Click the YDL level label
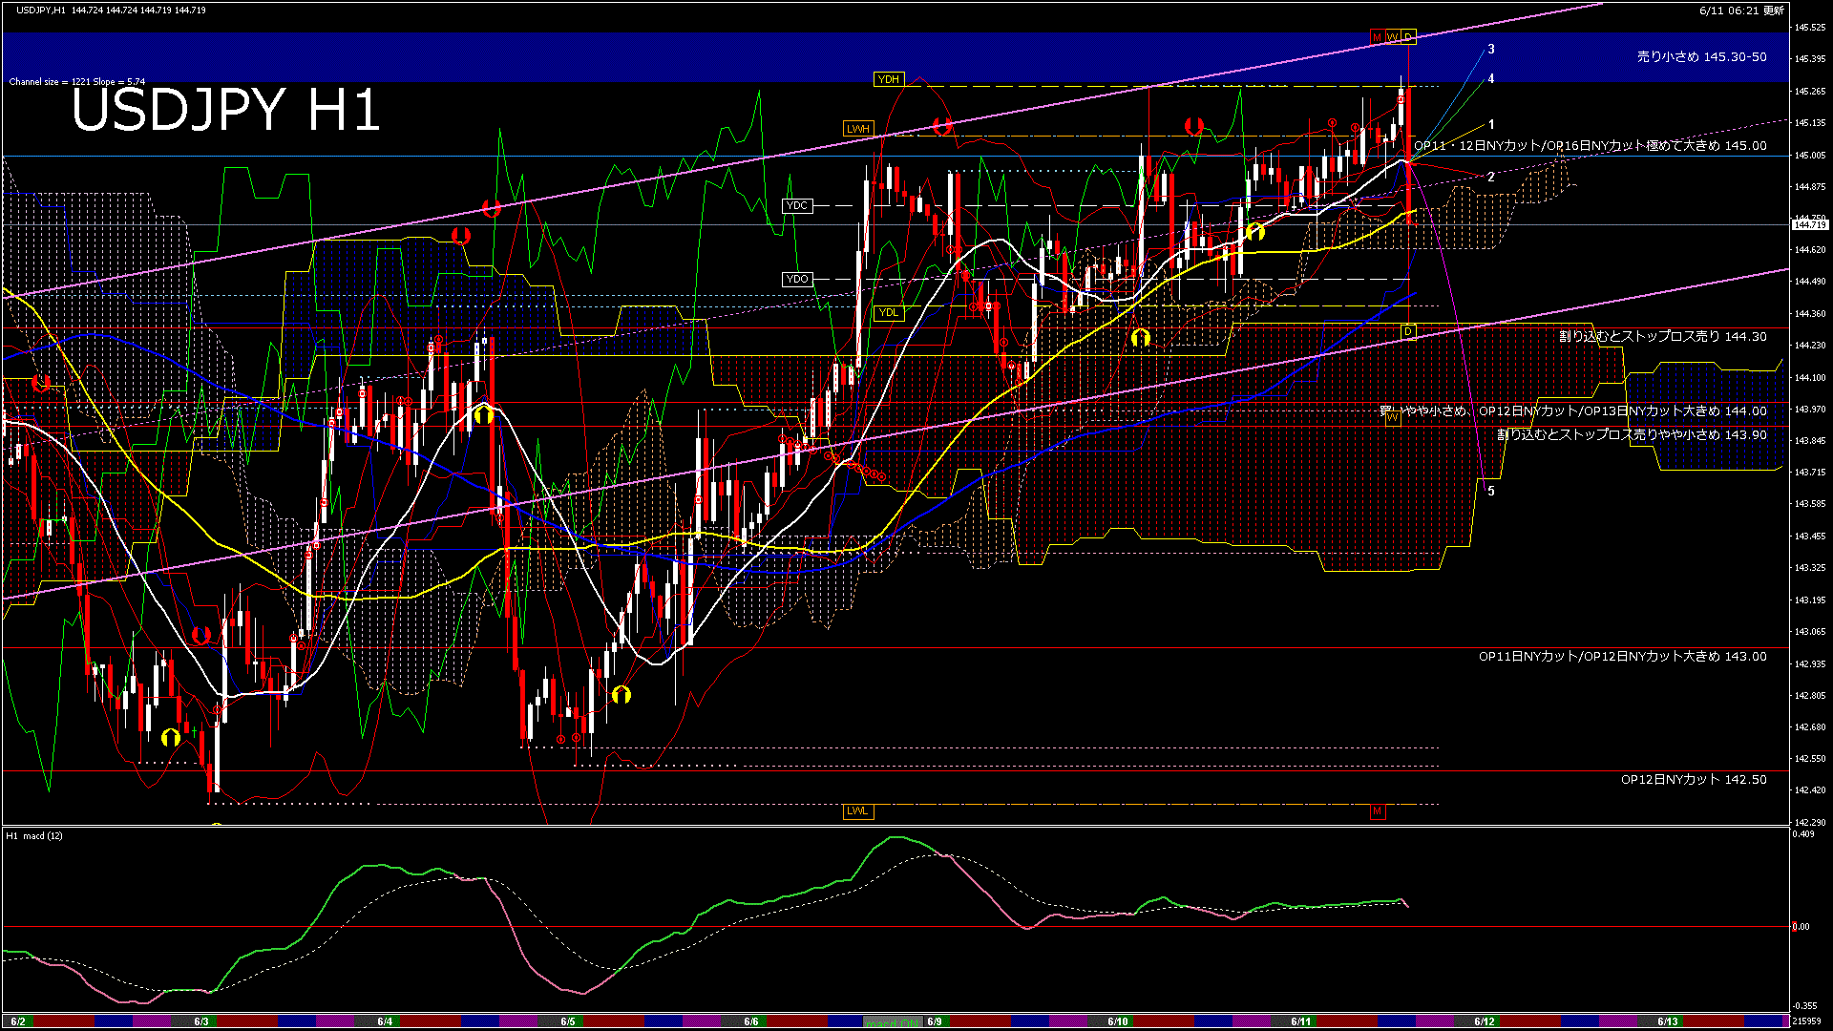 (x=888, y=312)
